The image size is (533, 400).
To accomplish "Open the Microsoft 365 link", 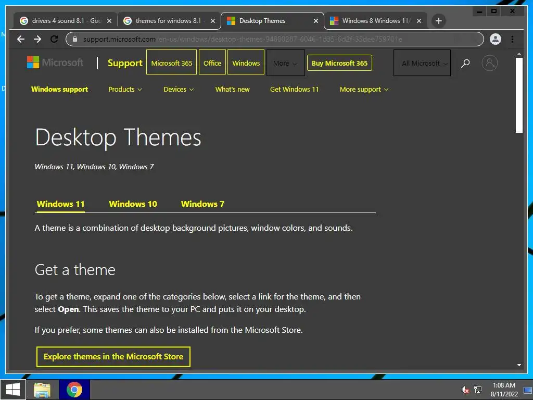I will pyautogui.click(x=171, y=63).
